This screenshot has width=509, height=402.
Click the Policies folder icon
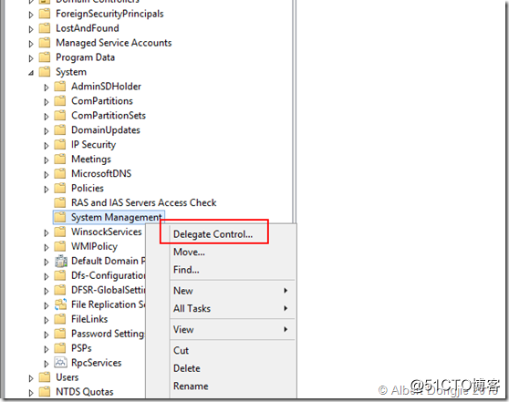59,188
